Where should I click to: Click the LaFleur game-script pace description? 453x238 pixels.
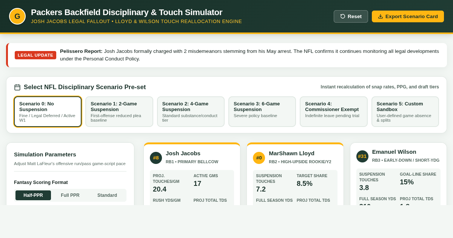70,164
